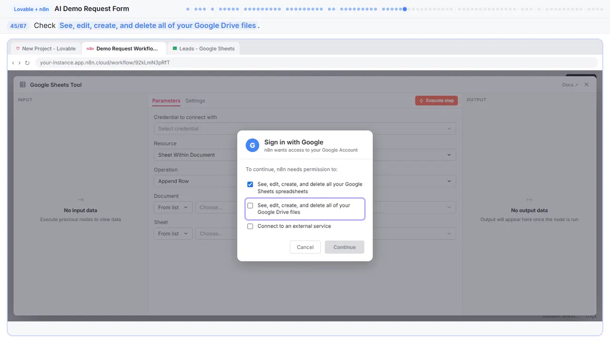Click the "Credential to connect with" label
Image resolution: width=610 pixels, height=343 pixels.
185,117
